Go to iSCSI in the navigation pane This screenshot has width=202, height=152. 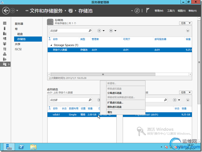(x=19, y=49)
